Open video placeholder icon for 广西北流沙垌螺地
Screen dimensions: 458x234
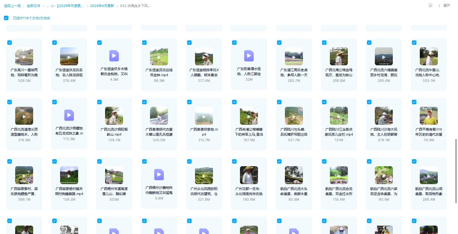click(69, 115)
